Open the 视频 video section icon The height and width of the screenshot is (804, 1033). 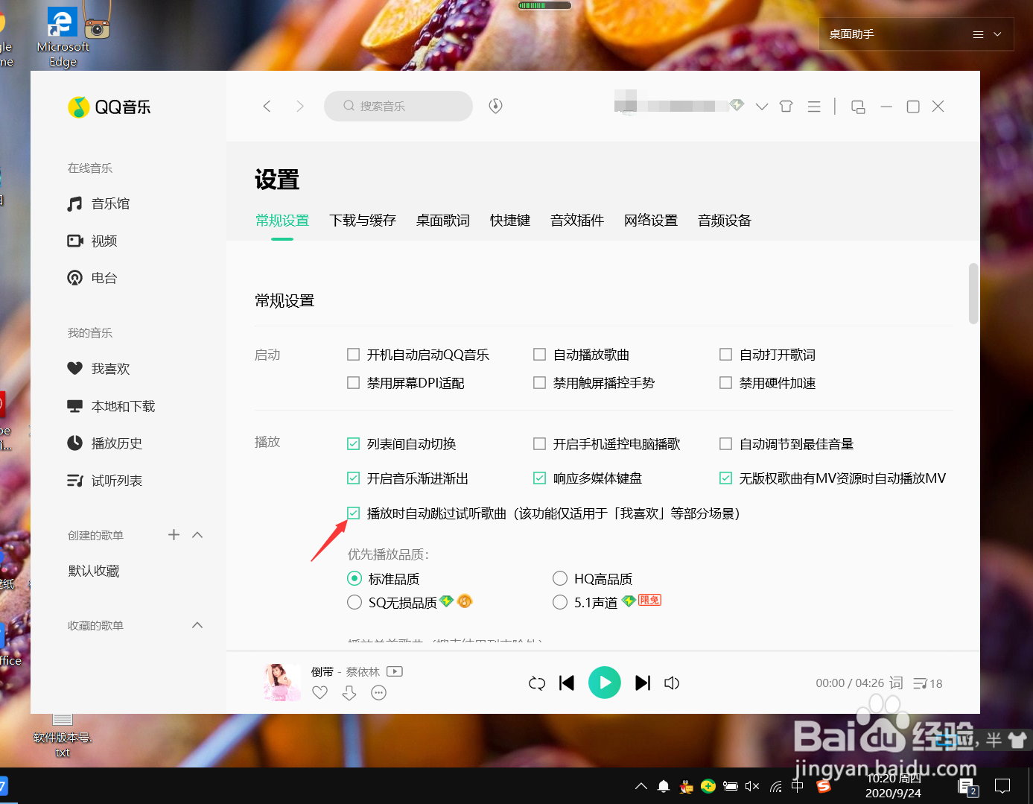point(74,241)
